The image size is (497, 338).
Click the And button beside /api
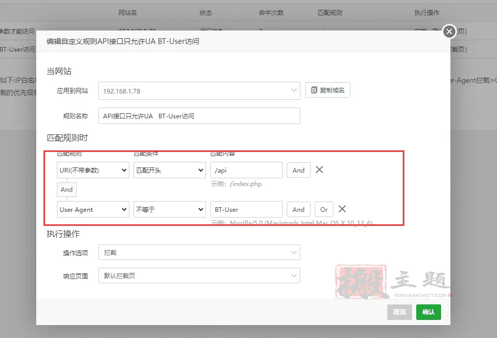(299, 170)
